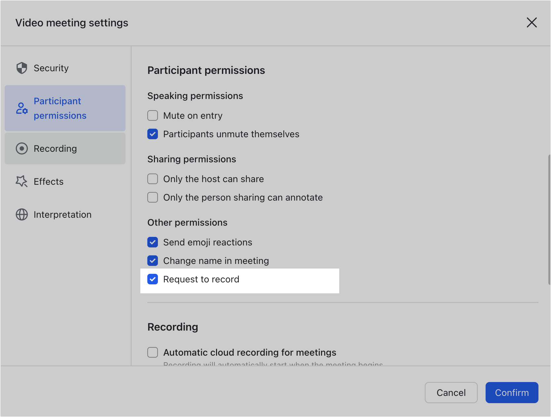Switch to the Effects tab label
Viewport: 551px width, 417px height.
(49, 181)
